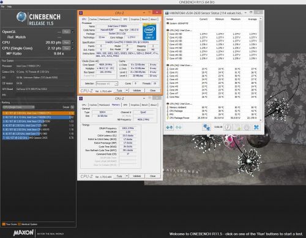
Task: Click Tools button in top CPU-Z window
Action: [x=119, y=91]
